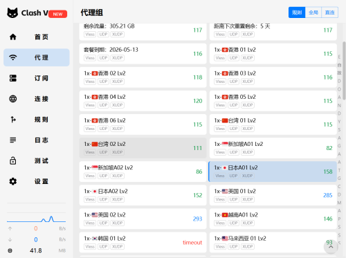Click delay value 82 on 新加坡A01
Screen dimensions: 346x258
point(329,148)
